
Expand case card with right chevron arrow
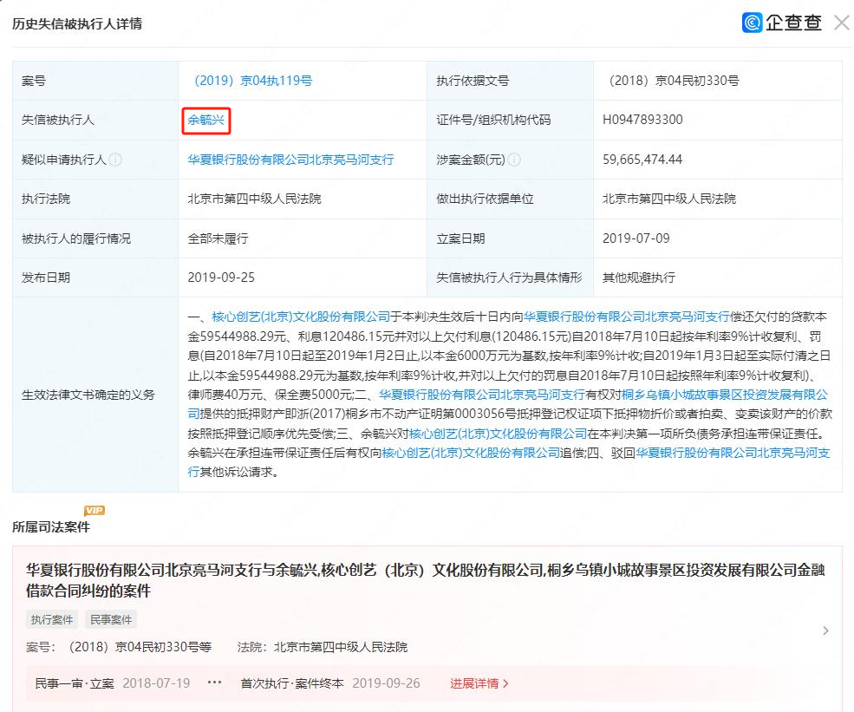825,630
